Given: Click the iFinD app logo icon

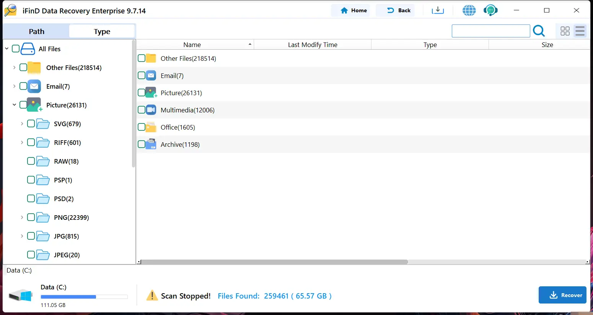Looking at the screenshot, I should (10, 10).
